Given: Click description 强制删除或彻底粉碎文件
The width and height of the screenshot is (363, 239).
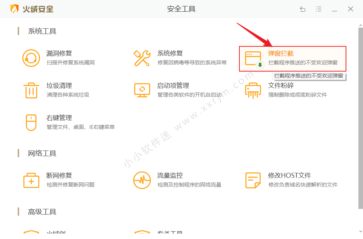Looking at the screenshot, I should (297, 95).
